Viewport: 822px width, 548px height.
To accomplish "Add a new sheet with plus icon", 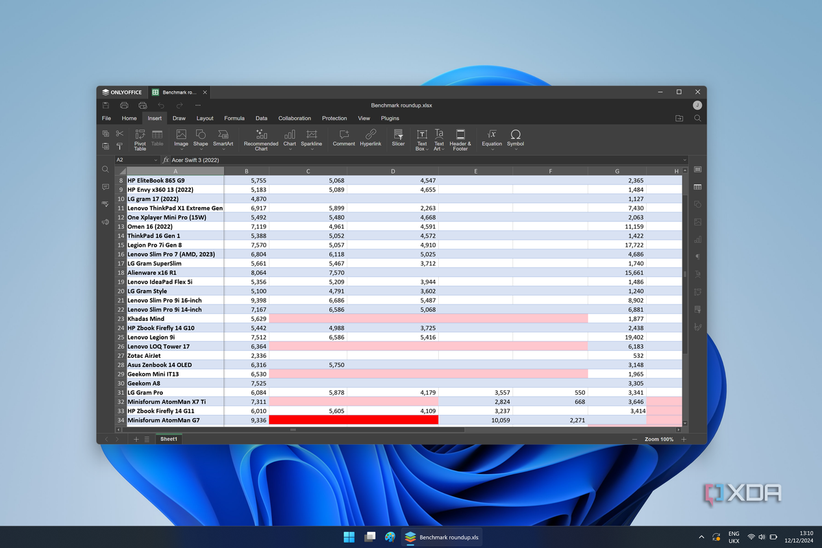I will [x=136, y=440].
